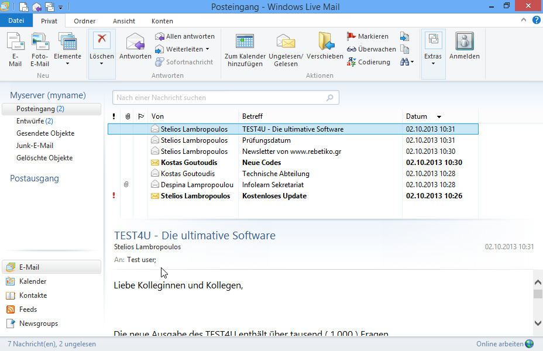Click reading pane scrollbar up arrow
The height and width of the screenshot is (351, 543).
(x=538, y=282)
